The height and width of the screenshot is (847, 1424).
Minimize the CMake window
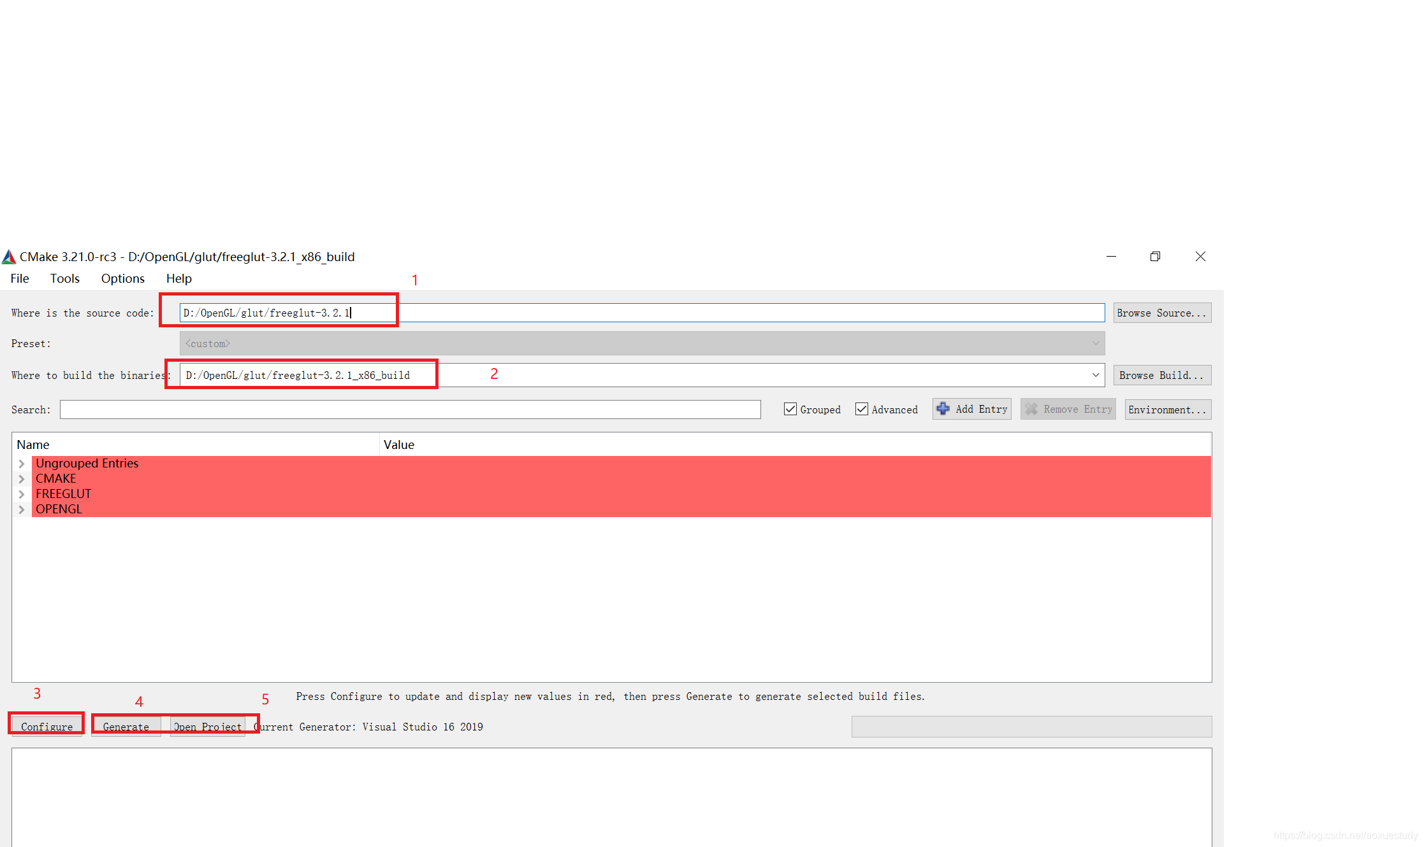pyautogui.click(x=1111, y=256)
